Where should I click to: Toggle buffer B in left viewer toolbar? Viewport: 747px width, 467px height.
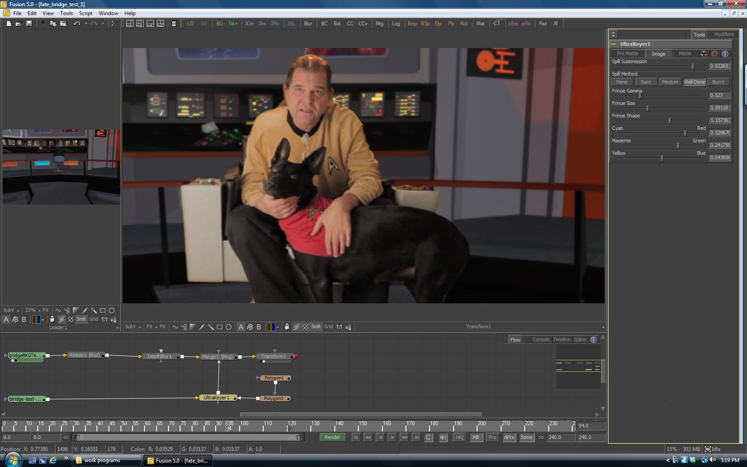coord(24,319)
